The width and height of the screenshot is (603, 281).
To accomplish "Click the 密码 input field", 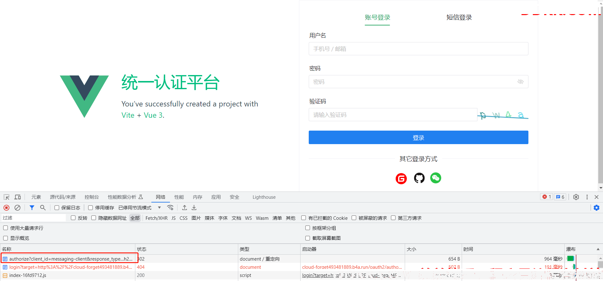I will click(x=418, y=82).
